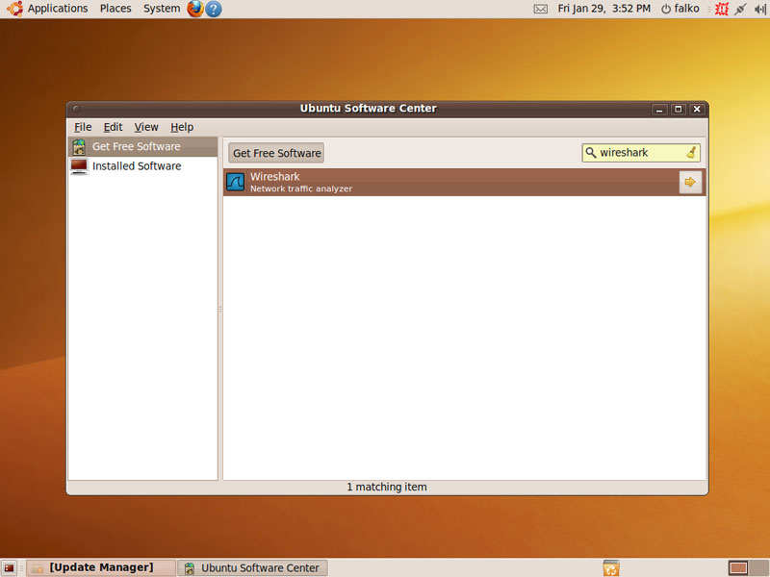Image resolution: width=770 pixels, height=577 pixels.
Task: Click the mail envelope indicator icon
Action: click(x=540, y=9)
